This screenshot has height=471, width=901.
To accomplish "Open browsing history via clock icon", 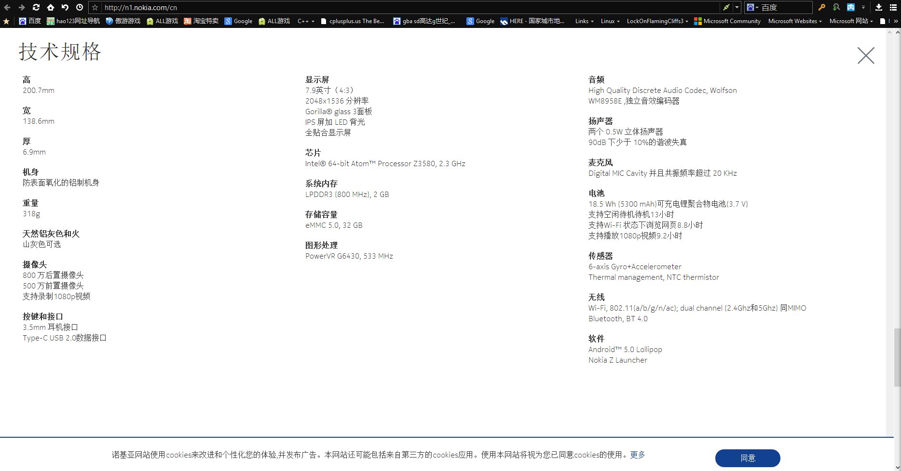I will (x=80, y=7).
